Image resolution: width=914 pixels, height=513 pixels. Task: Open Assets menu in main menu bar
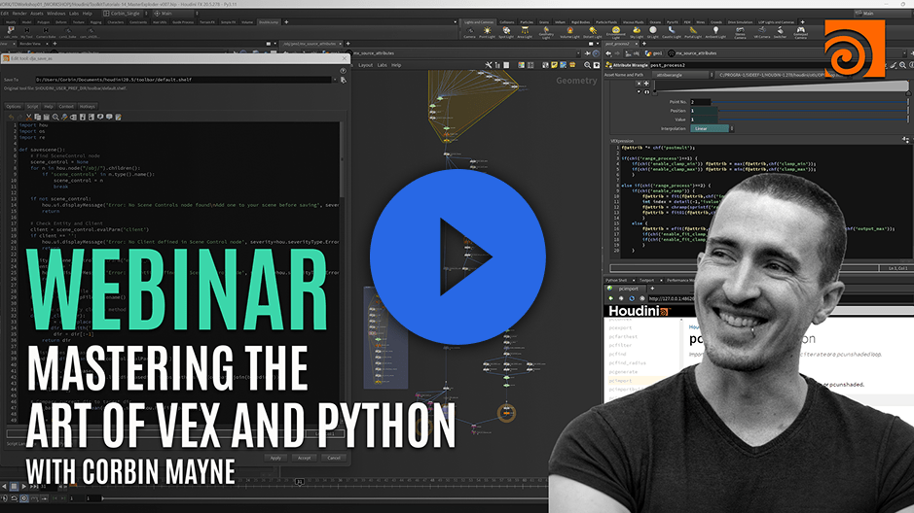(x=37, y=13)
